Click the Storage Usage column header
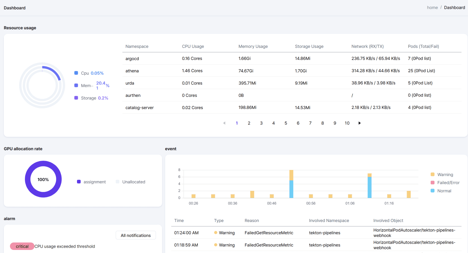This screenshot has width=468, height=253. 309,47
